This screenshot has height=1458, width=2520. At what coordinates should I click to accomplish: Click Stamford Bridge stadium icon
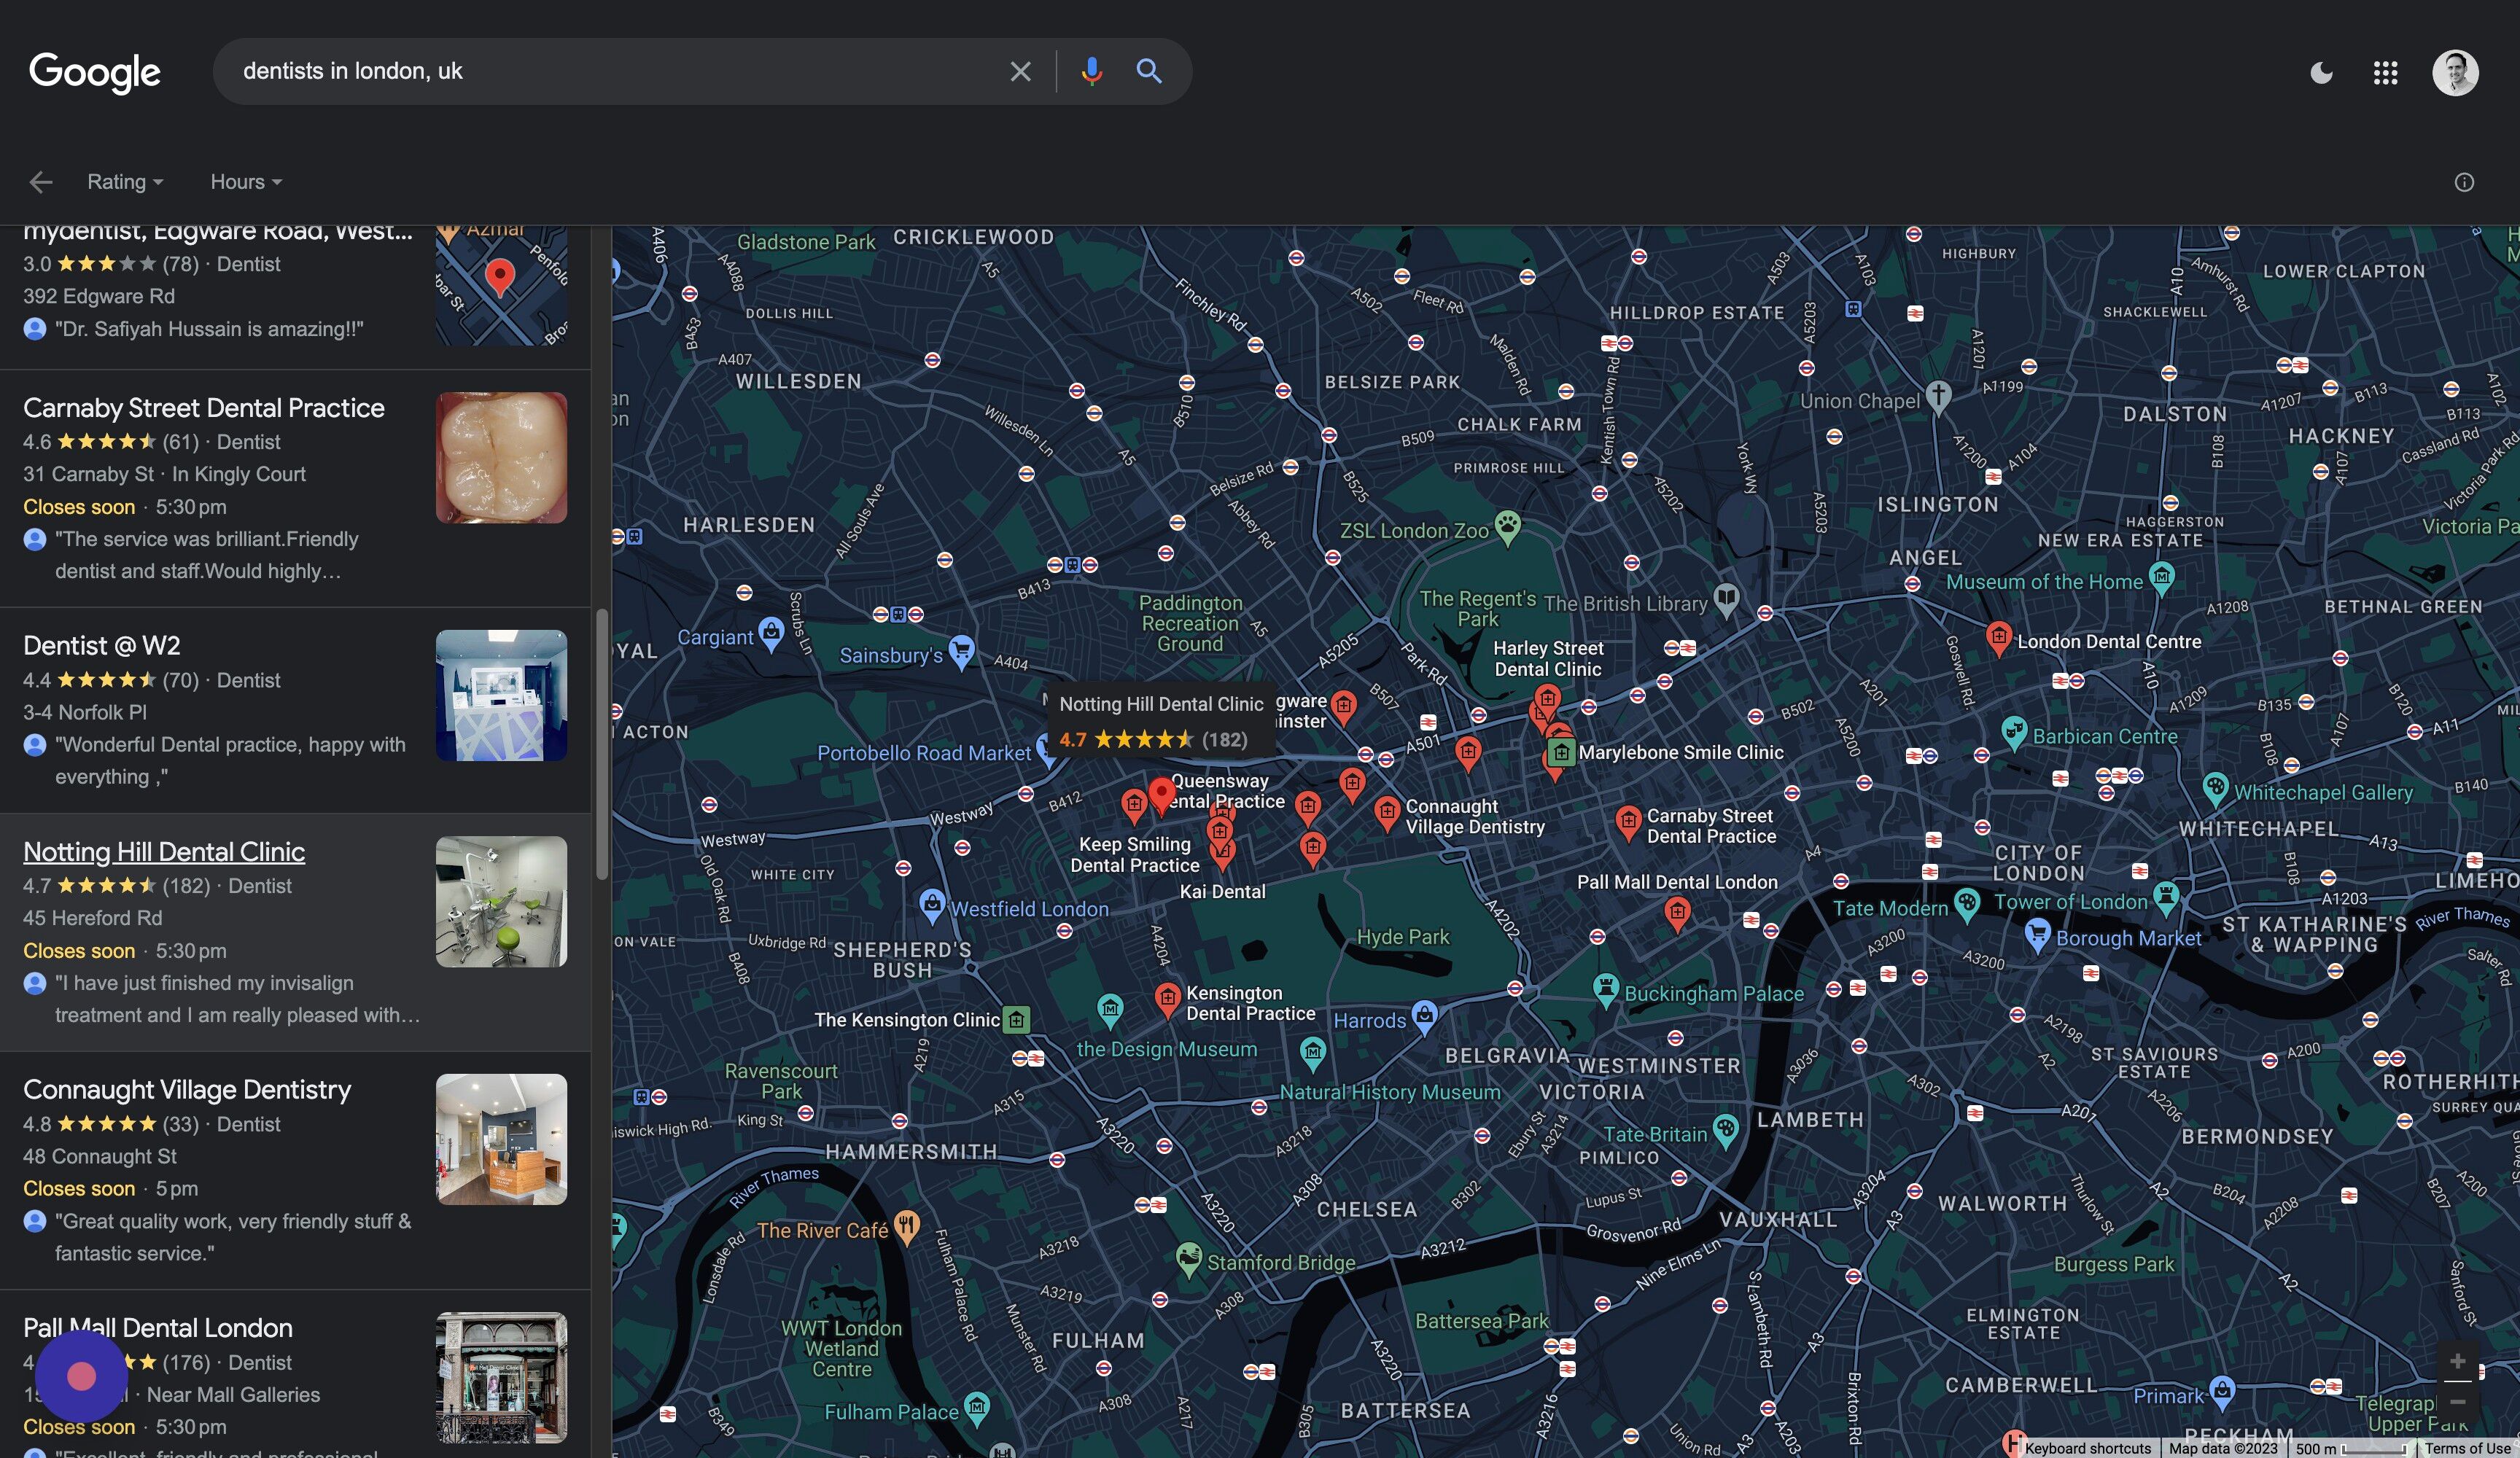pos(1188,1258)
